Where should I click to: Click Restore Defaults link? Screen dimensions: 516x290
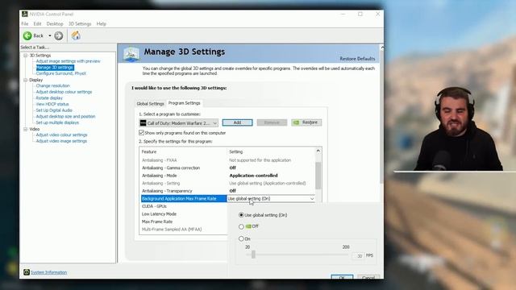click(357, 59)
